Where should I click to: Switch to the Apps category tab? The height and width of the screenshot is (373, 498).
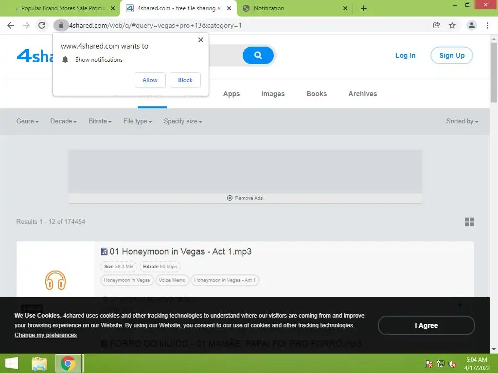(x=231, y=94)
